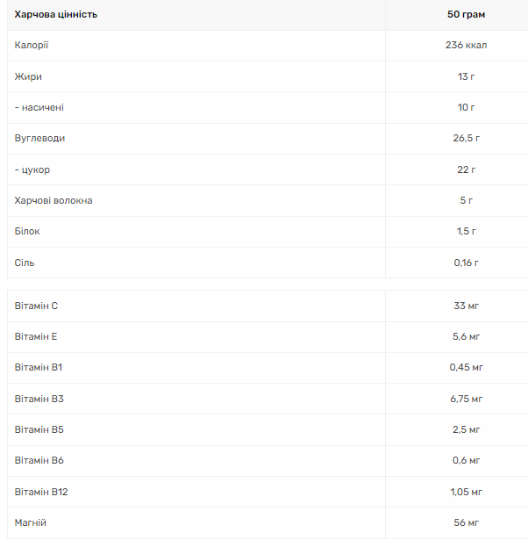Select the 'Магній' row label

(x=31, y=522)
